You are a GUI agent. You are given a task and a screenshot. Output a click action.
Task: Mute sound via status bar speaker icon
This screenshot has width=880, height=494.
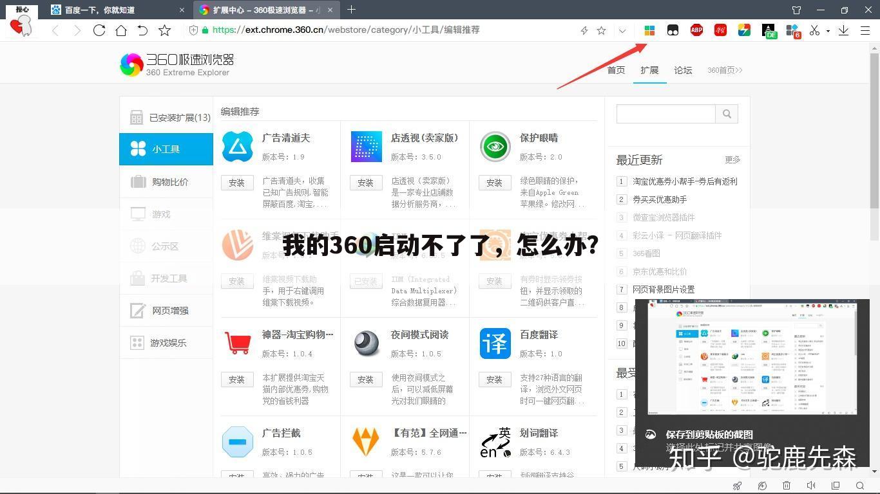pos(811,486)
